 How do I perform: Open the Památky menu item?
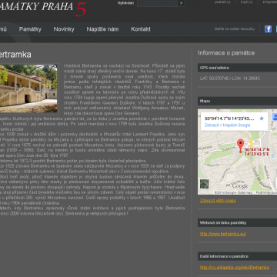pyautogui.click(x=30, y=29)
